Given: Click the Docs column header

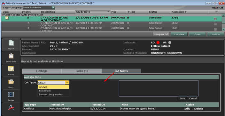Looking at the screenshot, I should click(6, 12).
